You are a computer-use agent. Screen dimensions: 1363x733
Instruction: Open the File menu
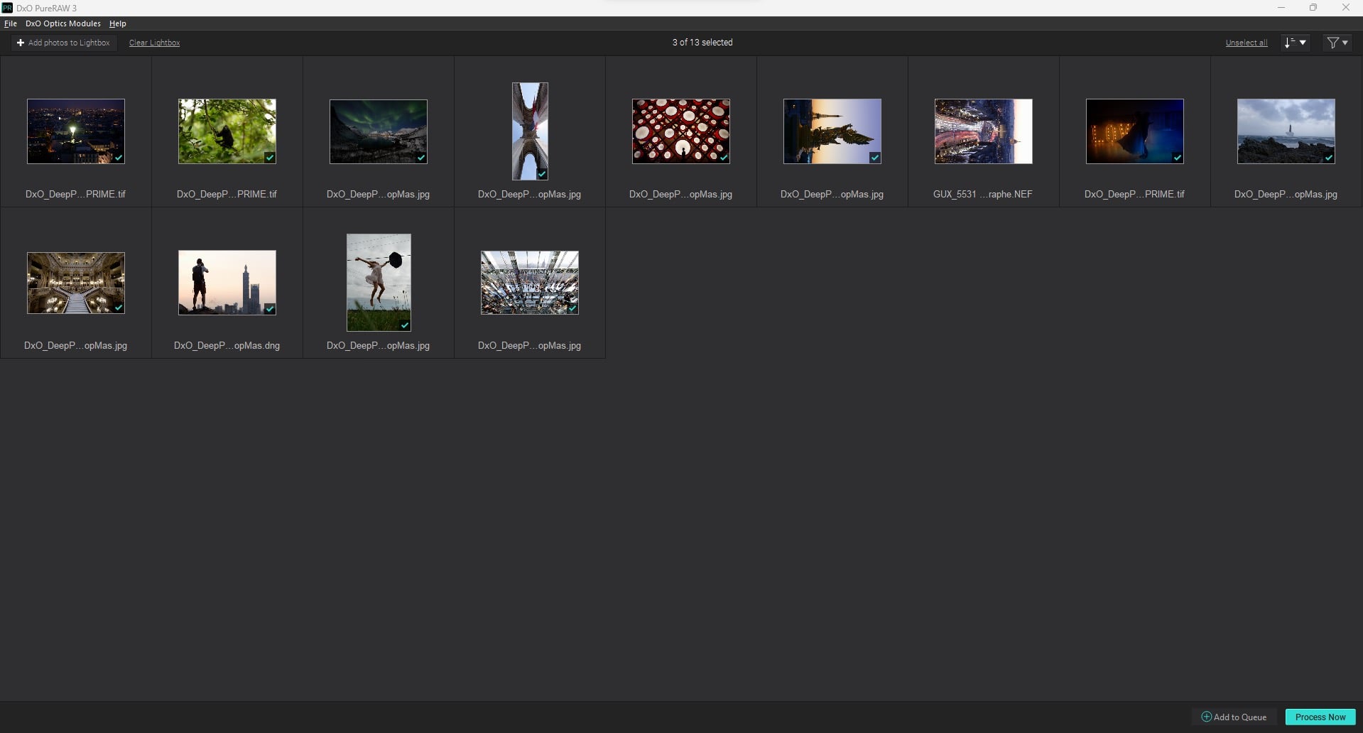11,23
